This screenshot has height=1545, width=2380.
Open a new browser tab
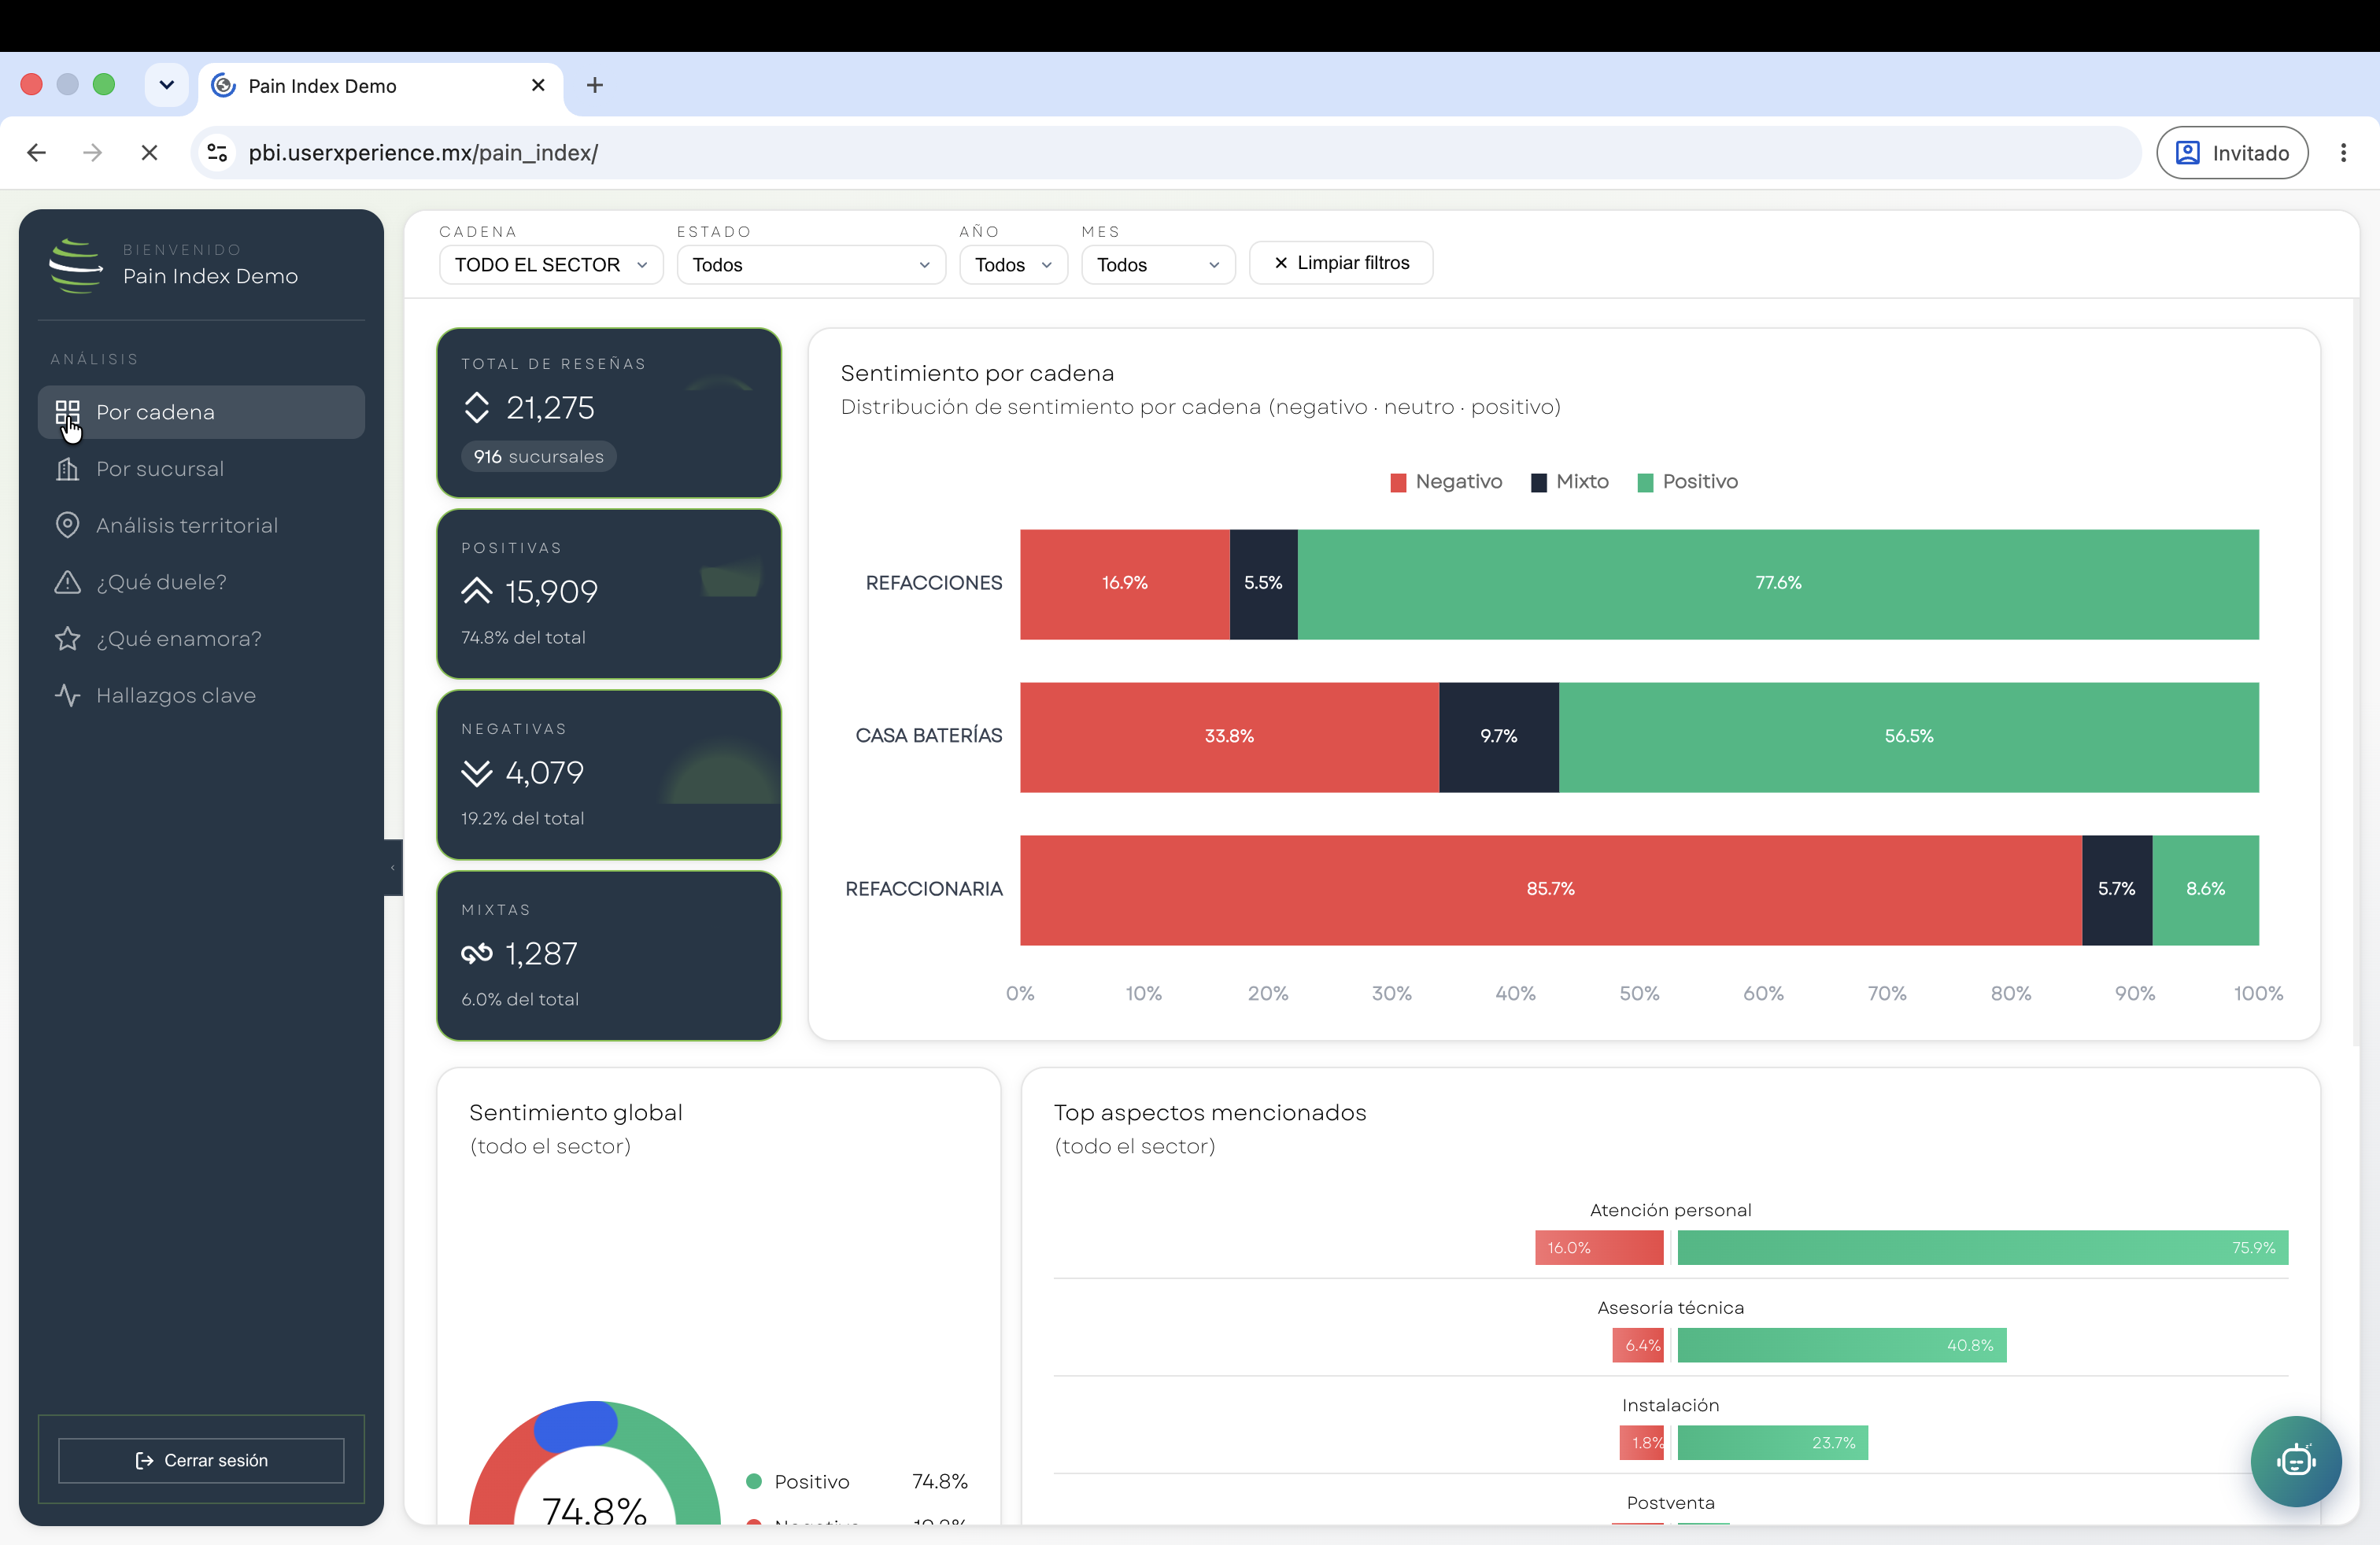pyautogui.click(x=595, y=86)
